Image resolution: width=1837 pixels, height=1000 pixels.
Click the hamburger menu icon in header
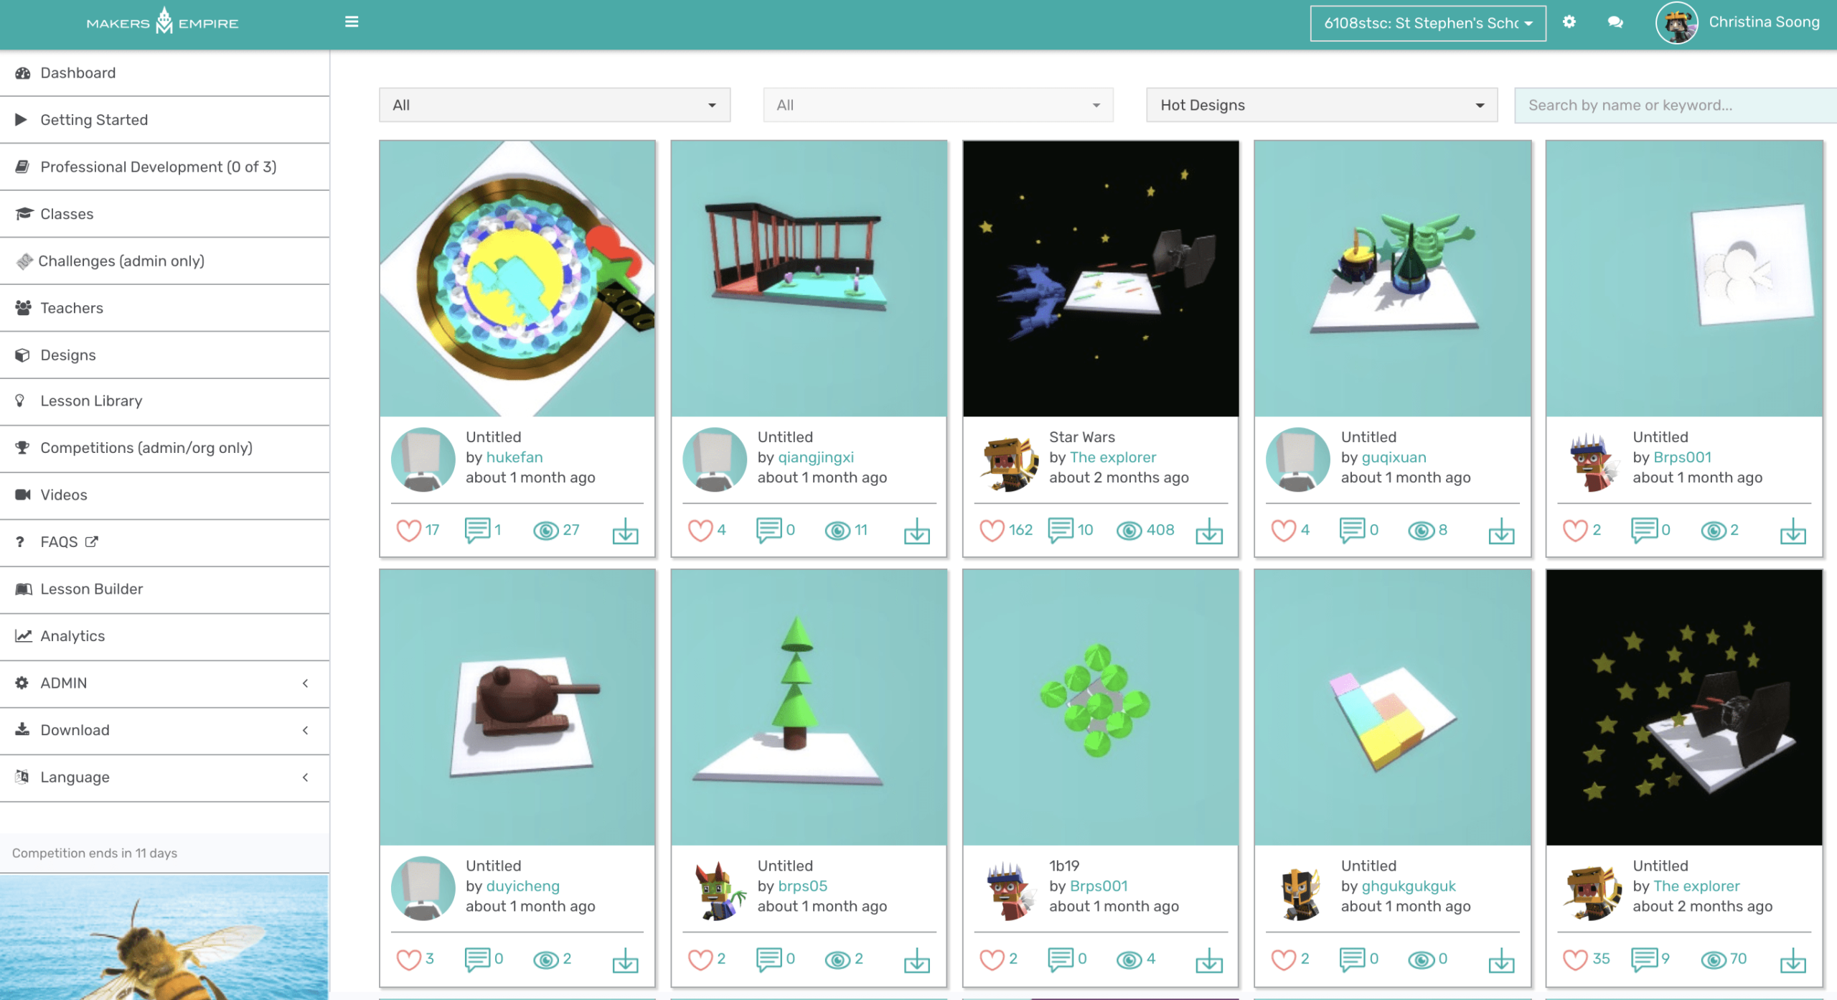(352, 22)
